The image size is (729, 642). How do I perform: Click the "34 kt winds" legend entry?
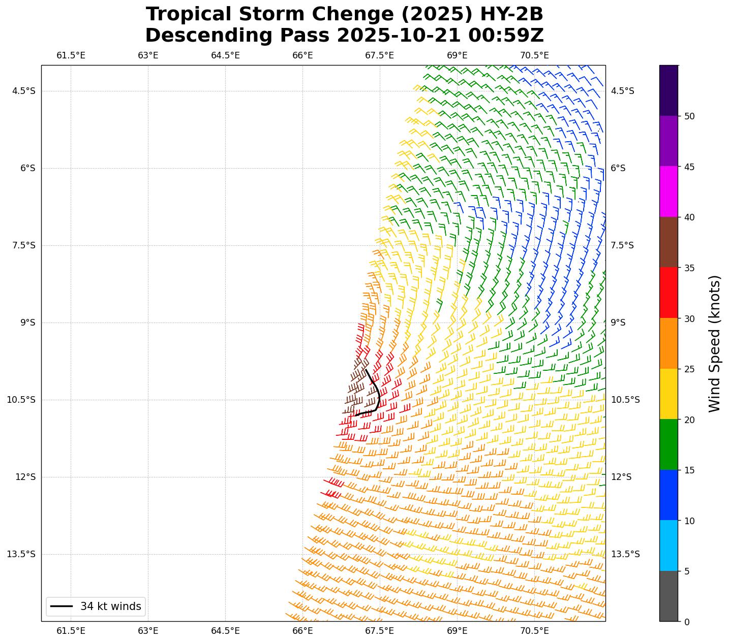pos(96,606)
